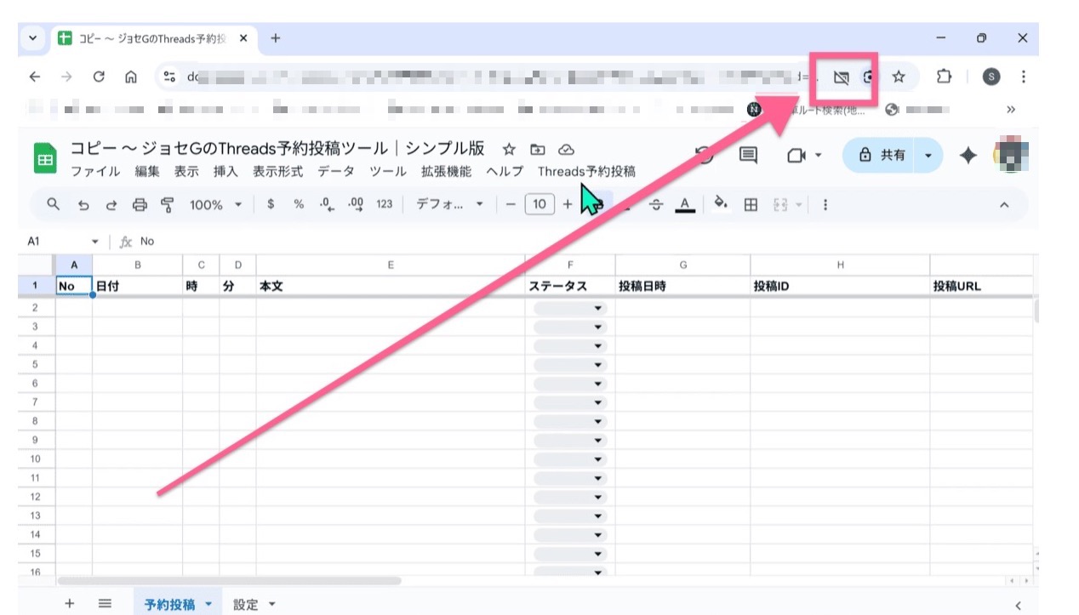The width and height of the screenshot is (1079, 615).
Task: Search the menus magnifier icon
Action: pos(54,204)
